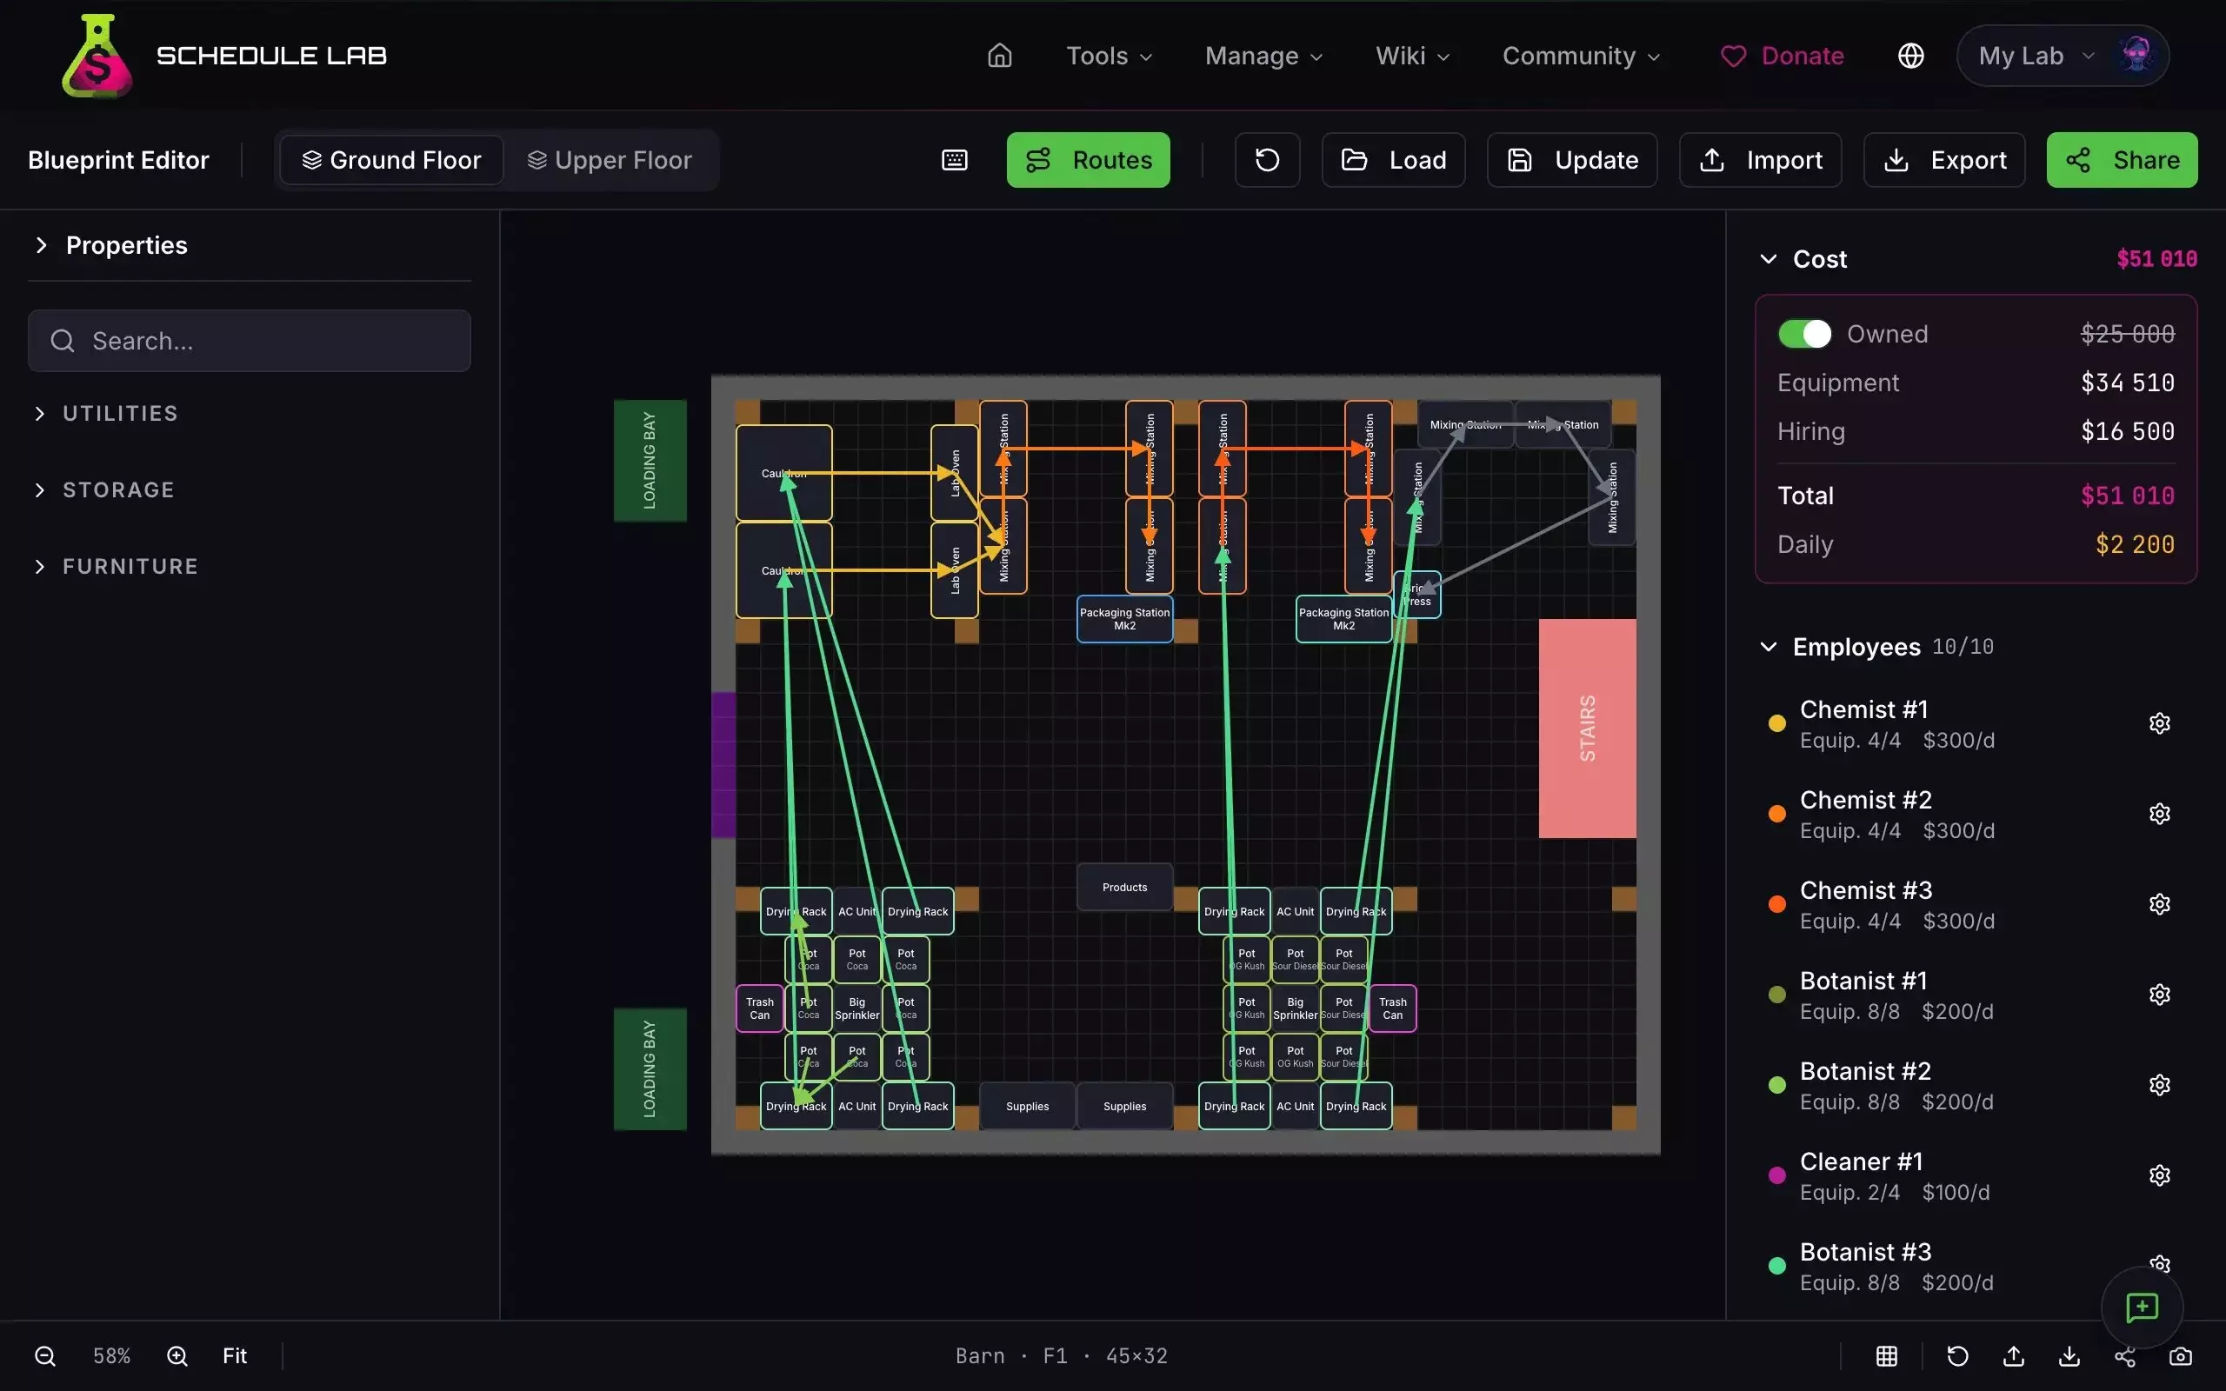Screen dimensions: 2226x1391
Task: Toggle the Routes display button
Action: (1087, 160)
